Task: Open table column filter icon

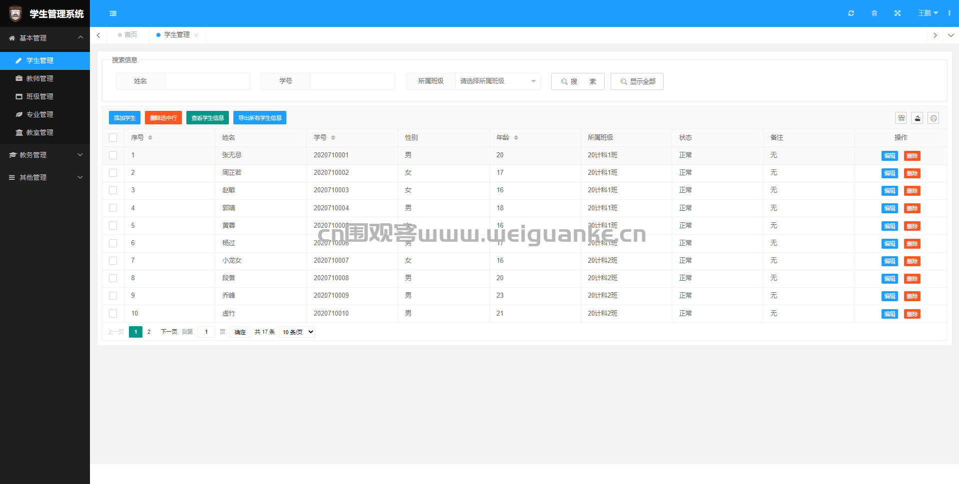Action: tap(901, 118)
